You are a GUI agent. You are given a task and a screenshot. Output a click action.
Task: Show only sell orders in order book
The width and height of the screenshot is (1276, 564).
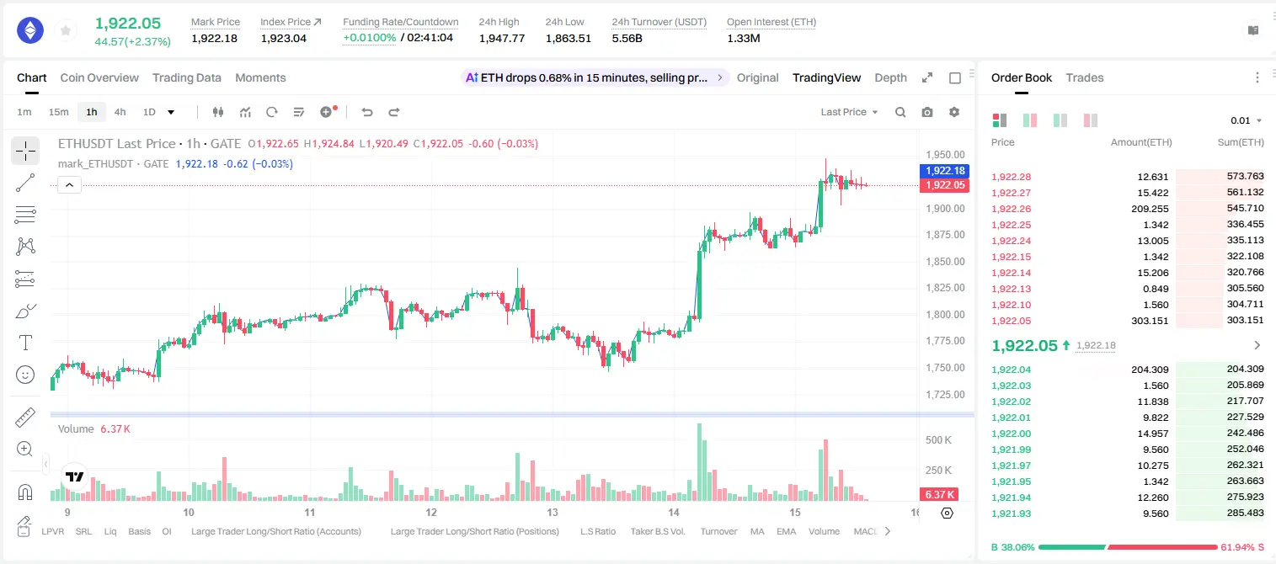click(x=1090, y=120)
